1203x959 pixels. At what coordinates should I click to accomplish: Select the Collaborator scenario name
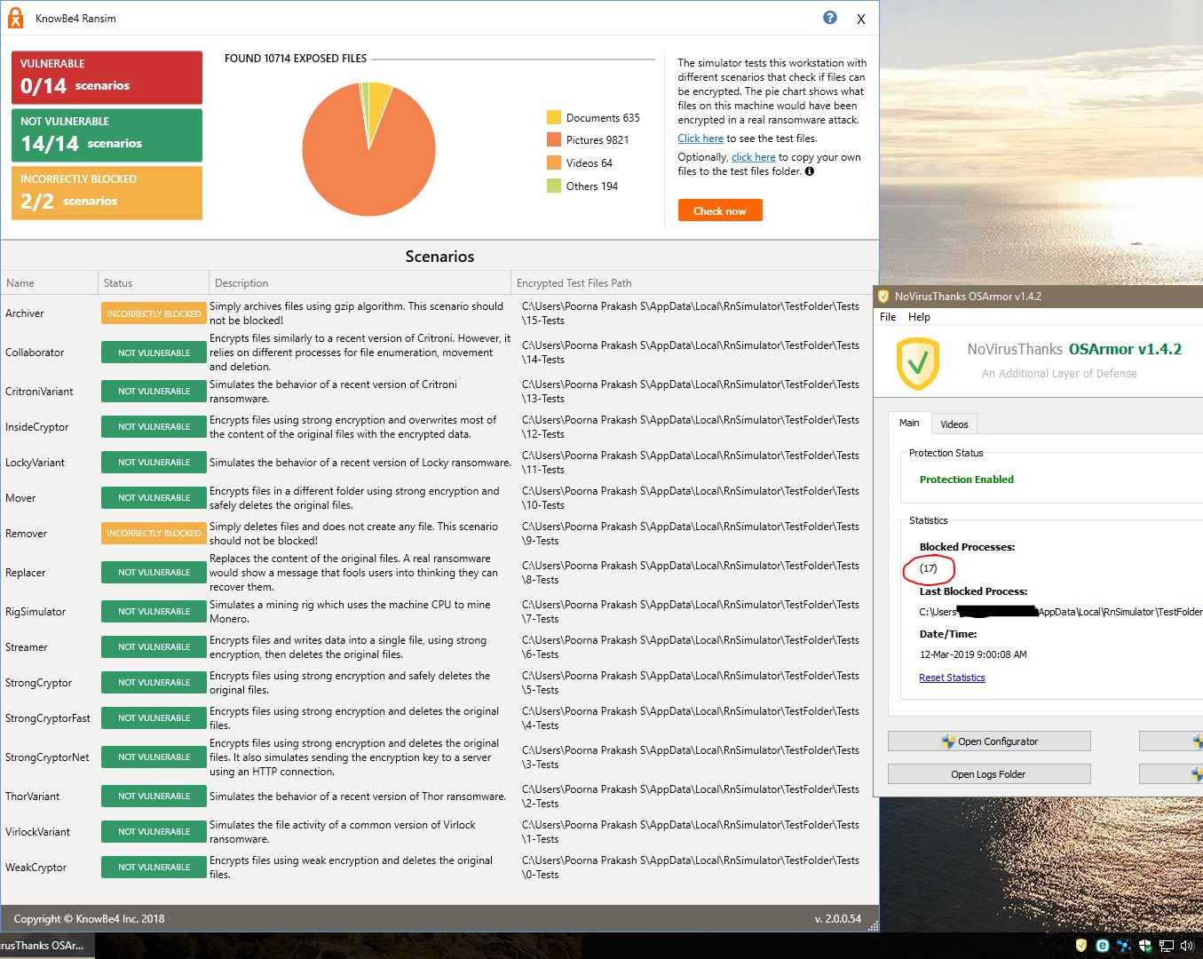coord(35,353)
